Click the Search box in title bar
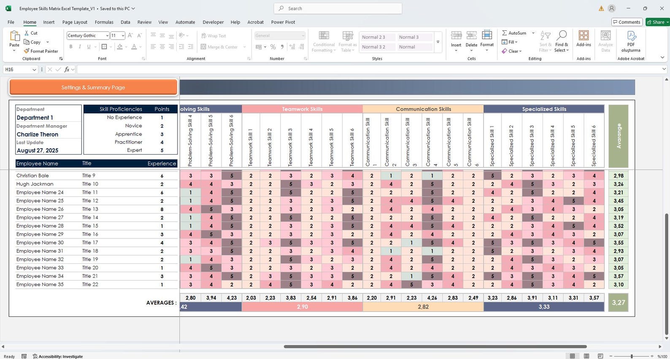Screen dimensions: 670x359 pos(338,8)
